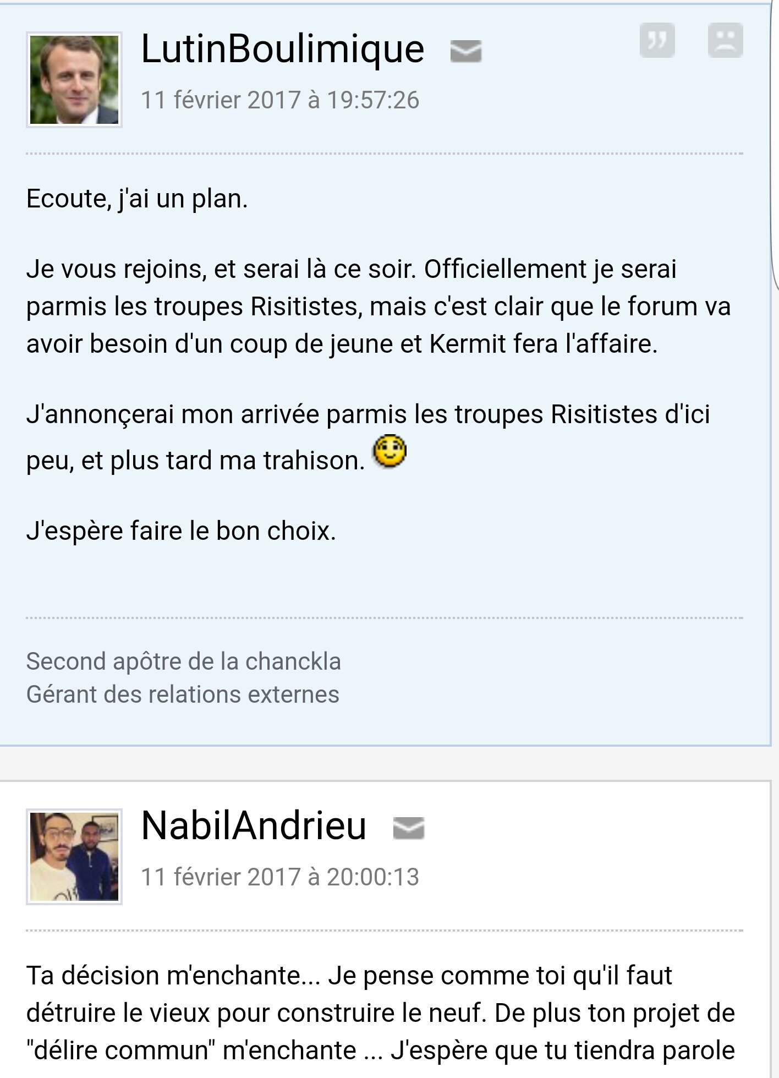Click the smiley emoticon after "trahison"
This screenshot has width=779, height=1078.
point(390,452)
